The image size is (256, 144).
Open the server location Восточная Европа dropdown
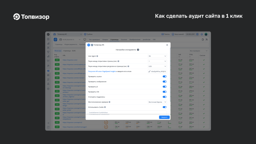(157, 102)
